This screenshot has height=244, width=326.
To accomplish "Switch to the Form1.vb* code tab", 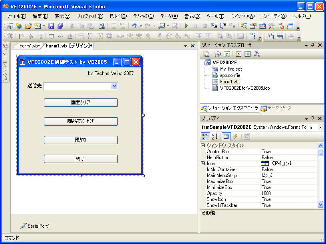I will click(x=30, y=46).
